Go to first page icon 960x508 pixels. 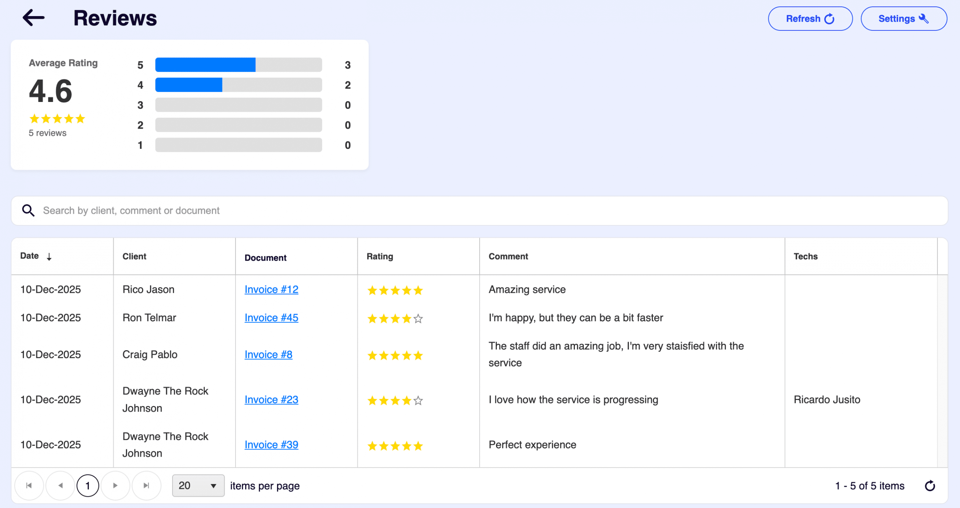(29, 486)
